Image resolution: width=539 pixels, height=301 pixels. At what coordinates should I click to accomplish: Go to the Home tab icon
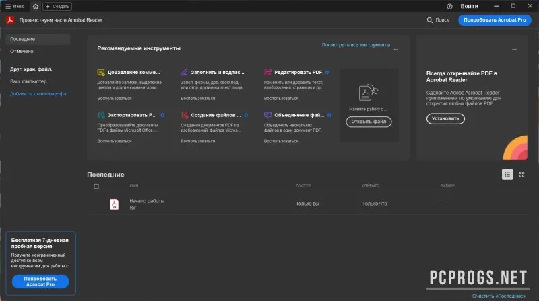click(x=36, y=6)
